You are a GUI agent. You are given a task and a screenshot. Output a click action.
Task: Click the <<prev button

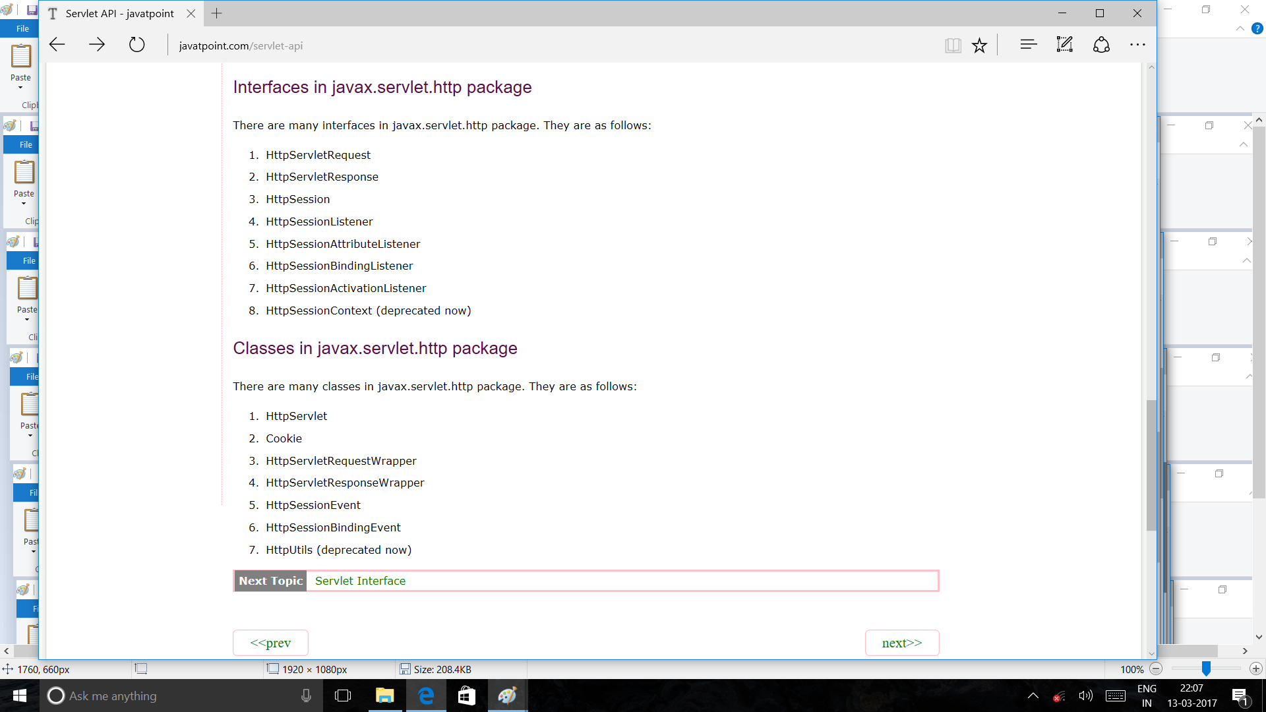(270, 643)
